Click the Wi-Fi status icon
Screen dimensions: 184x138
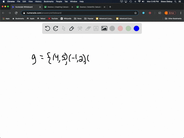139,2
